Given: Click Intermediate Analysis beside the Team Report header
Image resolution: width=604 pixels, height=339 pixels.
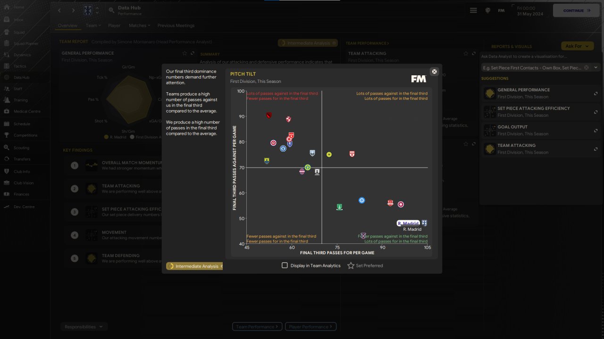Looking at the screenshot, I should (308, 43).
